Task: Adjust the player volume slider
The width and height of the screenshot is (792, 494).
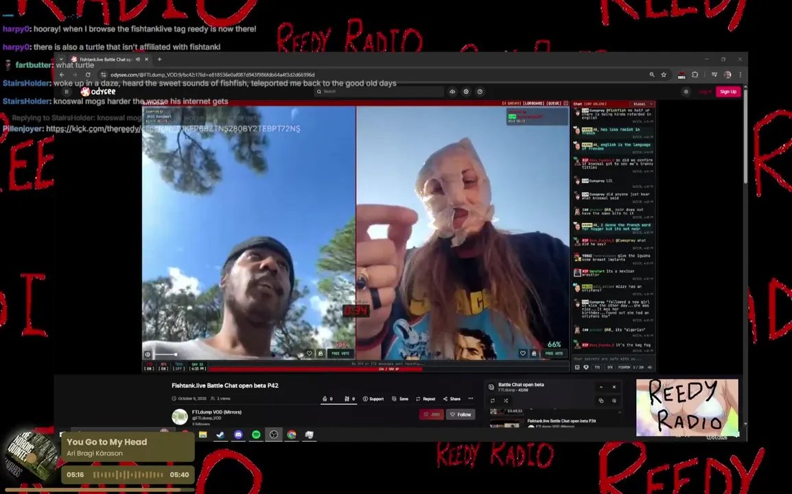Action: pyautogui.click(x=165, y=355)
